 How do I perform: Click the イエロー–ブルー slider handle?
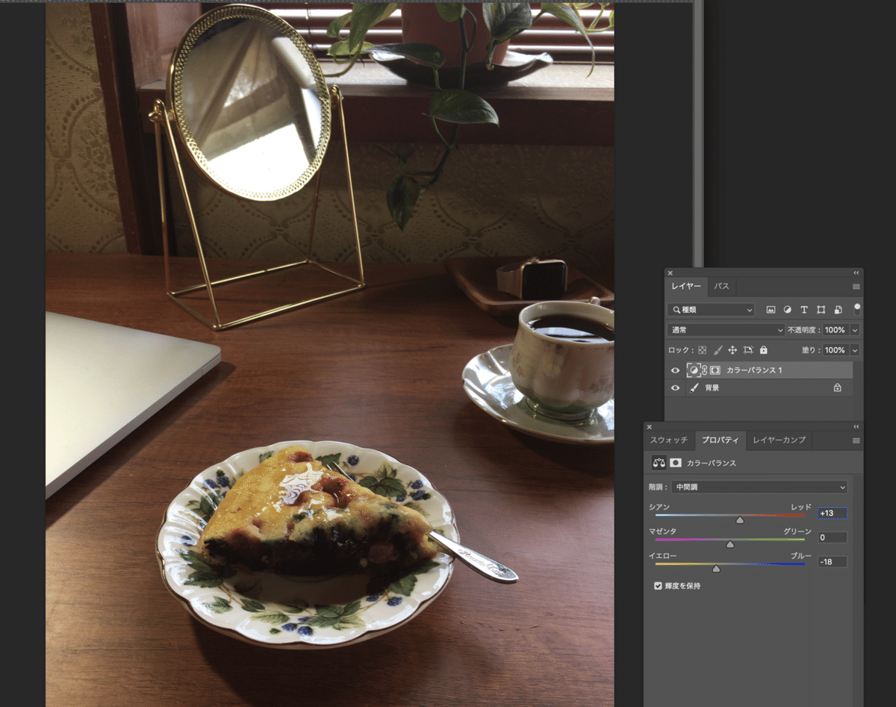point(716,568)
